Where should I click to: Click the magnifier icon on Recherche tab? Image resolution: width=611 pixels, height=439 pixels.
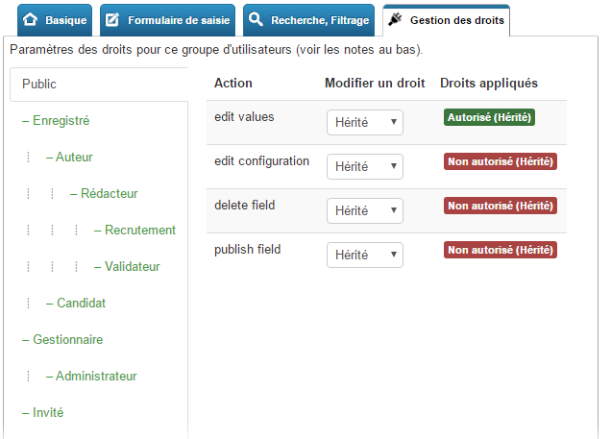pyautogui.click(x=256, y=18)
